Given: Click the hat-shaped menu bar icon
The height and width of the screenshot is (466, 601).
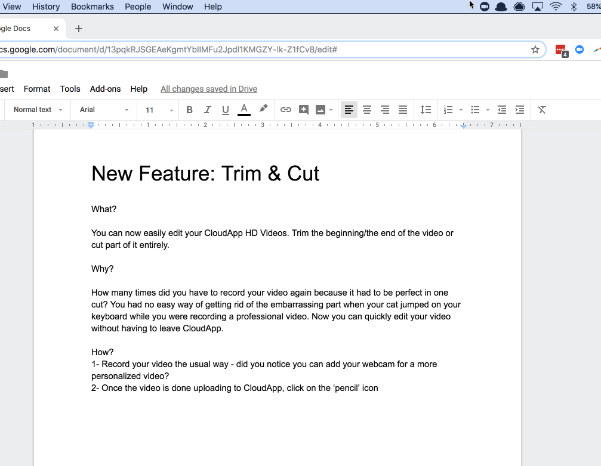Looking at the screenshot, I should [x=501, y=7].
